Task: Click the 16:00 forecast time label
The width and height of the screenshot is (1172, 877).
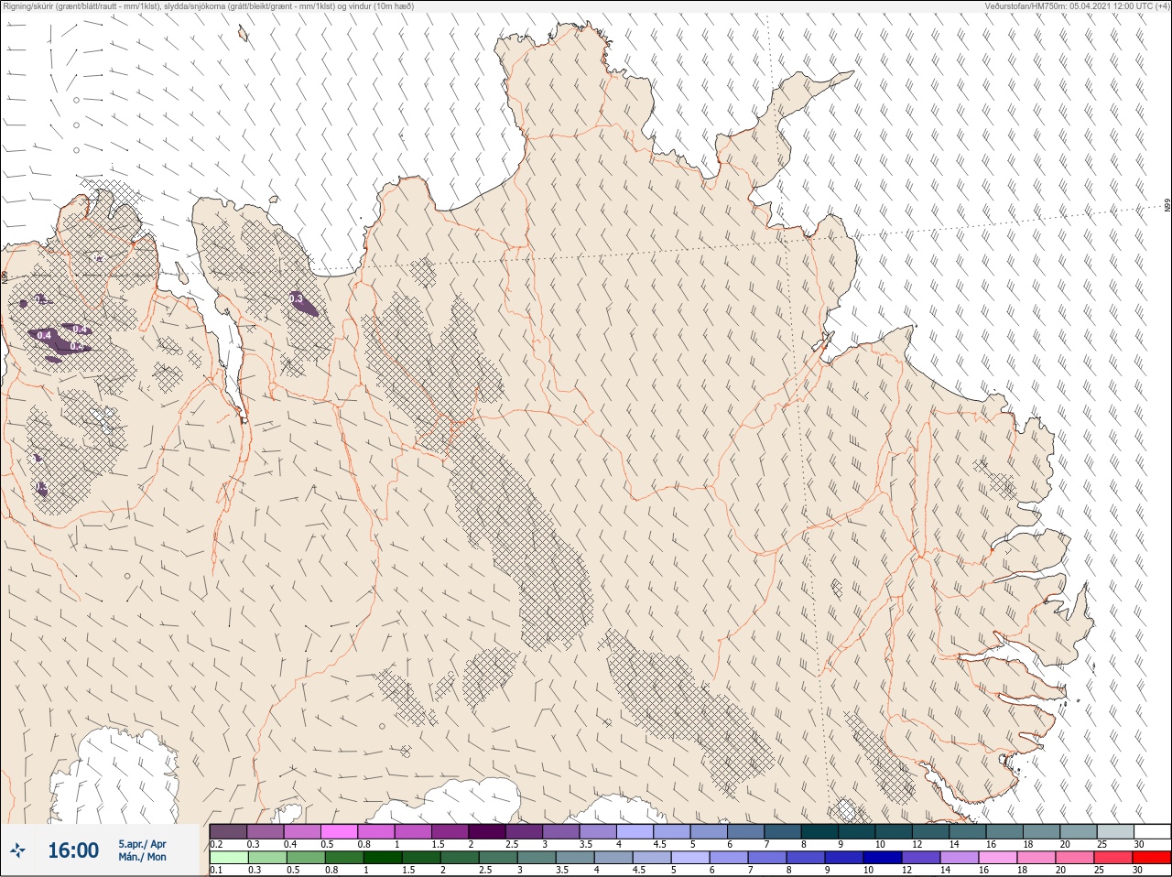Action: 73,850
